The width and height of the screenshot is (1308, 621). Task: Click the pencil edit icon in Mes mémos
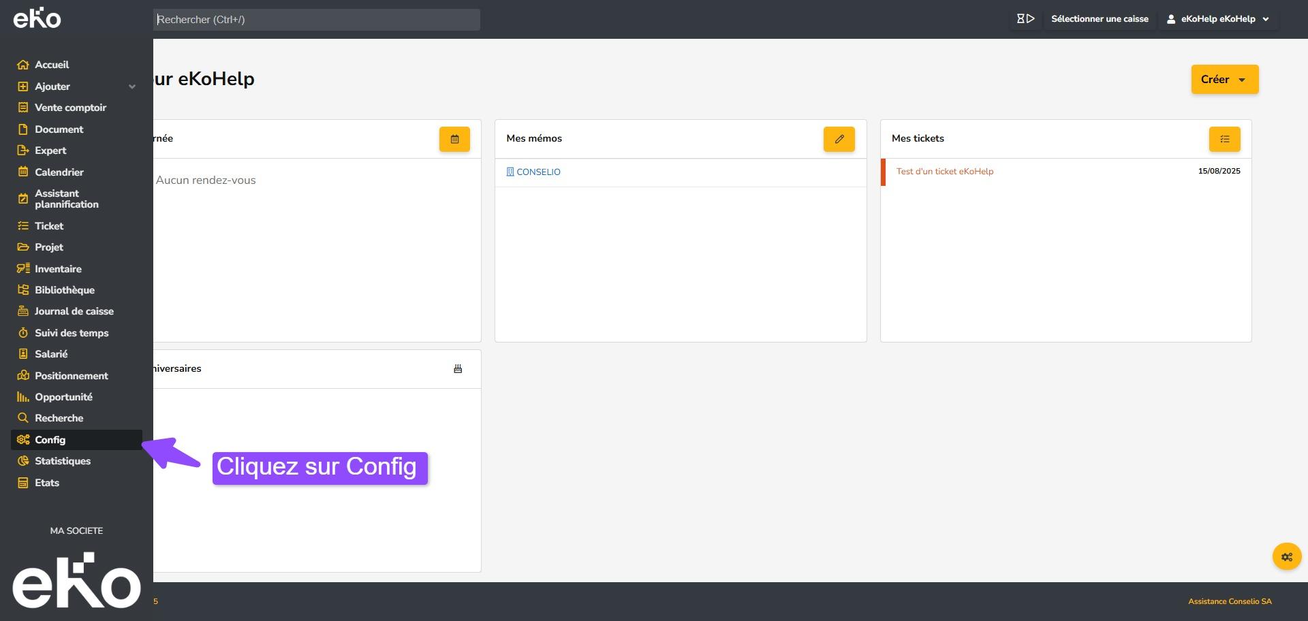point(839,139)
